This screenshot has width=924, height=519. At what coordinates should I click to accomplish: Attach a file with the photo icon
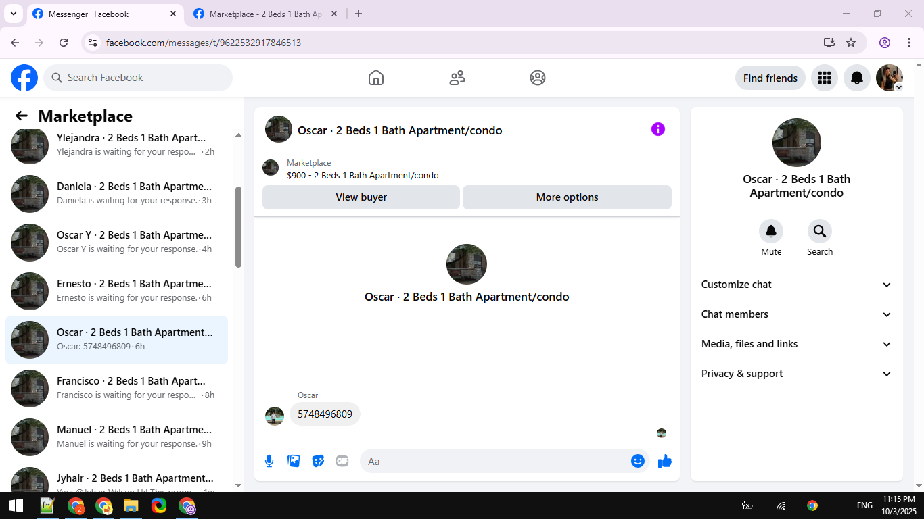pos(294,461)
